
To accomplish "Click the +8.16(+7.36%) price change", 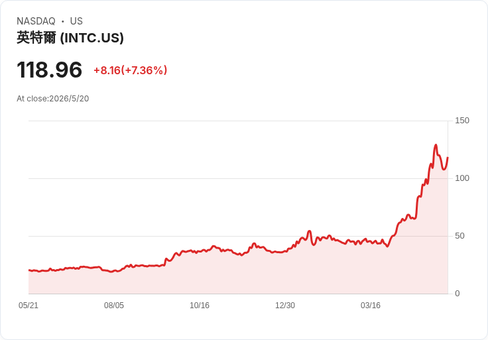I will [x=131, y=70].
